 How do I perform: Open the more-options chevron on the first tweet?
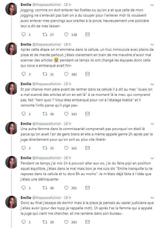click(x=152, y=5)
